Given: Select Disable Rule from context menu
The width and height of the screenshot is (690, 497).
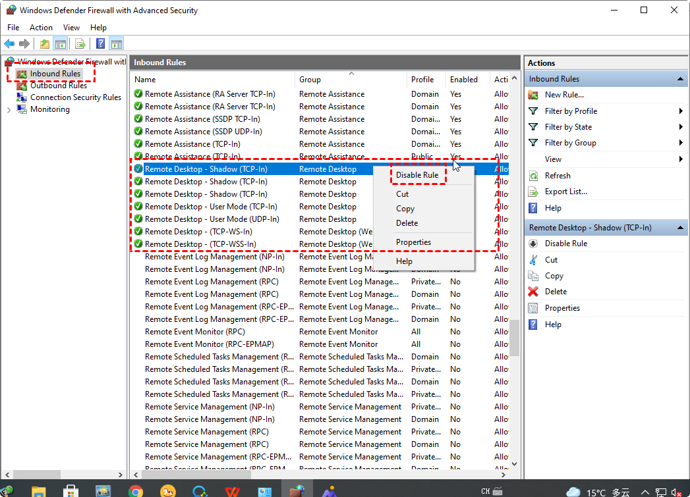Looking at the screenshot, I should pyautogui.click(x=417, y=175).
